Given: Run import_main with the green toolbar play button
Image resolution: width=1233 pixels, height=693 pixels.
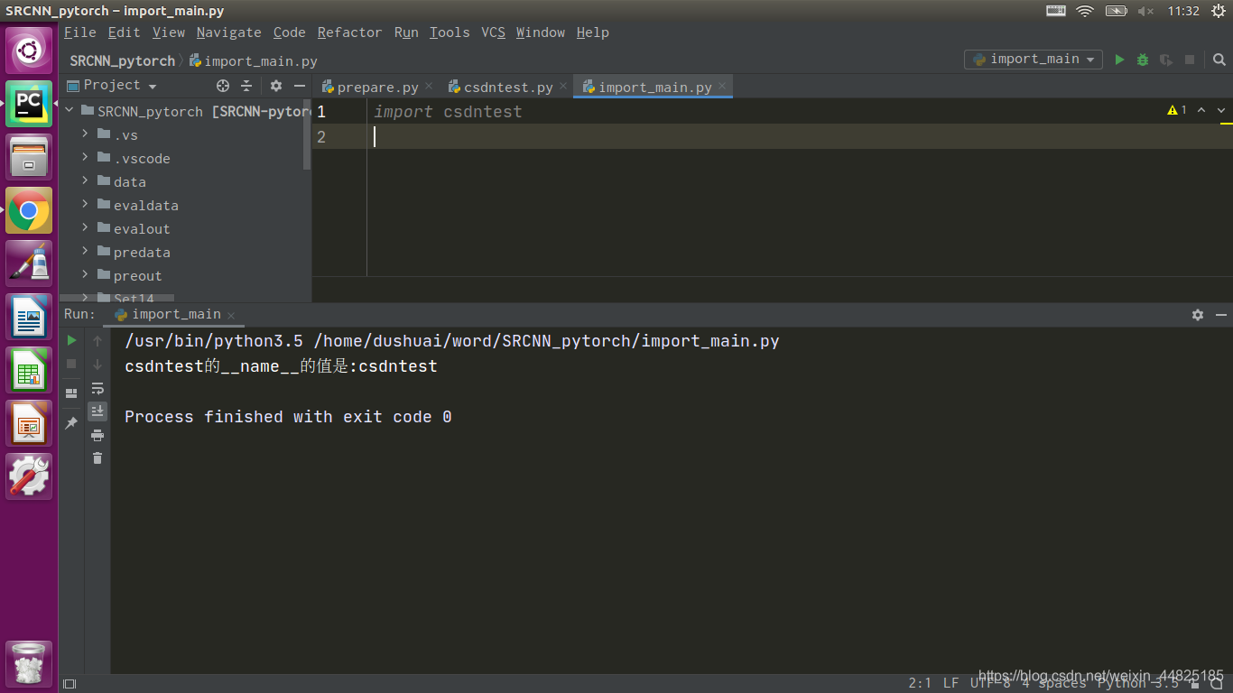Looking at the screenshot, I should (x=1119, y=60).
